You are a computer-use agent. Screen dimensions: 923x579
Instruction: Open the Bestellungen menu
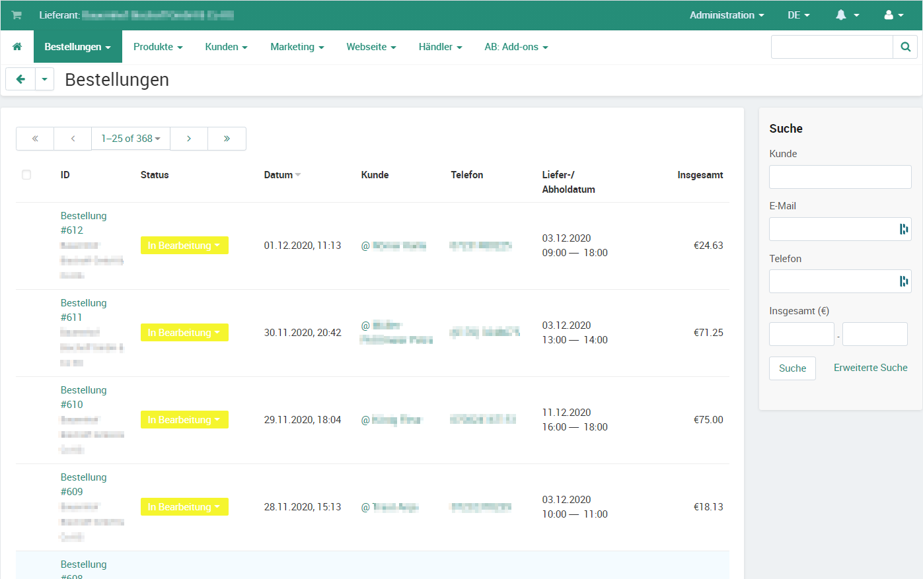78,47
